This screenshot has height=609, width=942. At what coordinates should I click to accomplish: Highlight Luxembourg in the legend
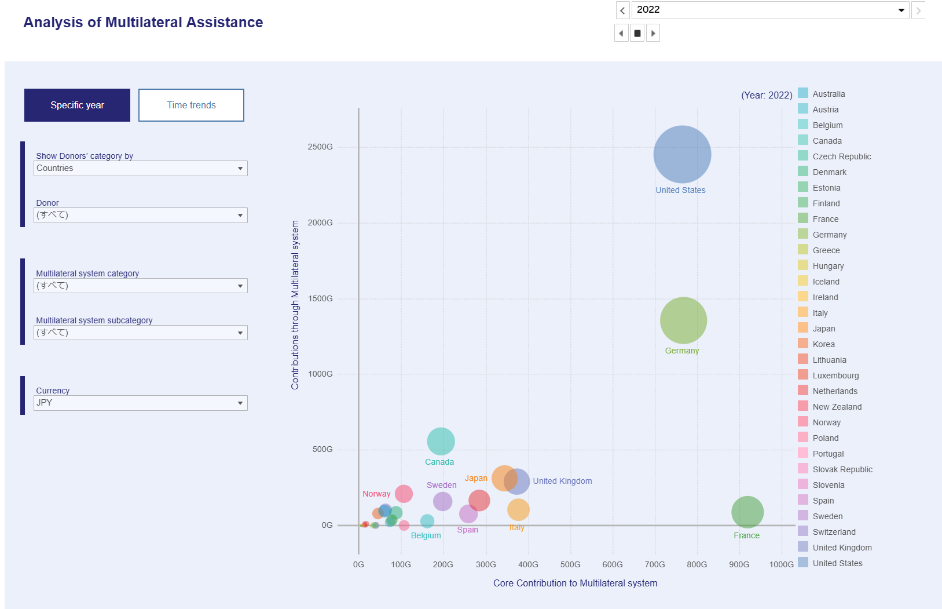pos(835,375)
